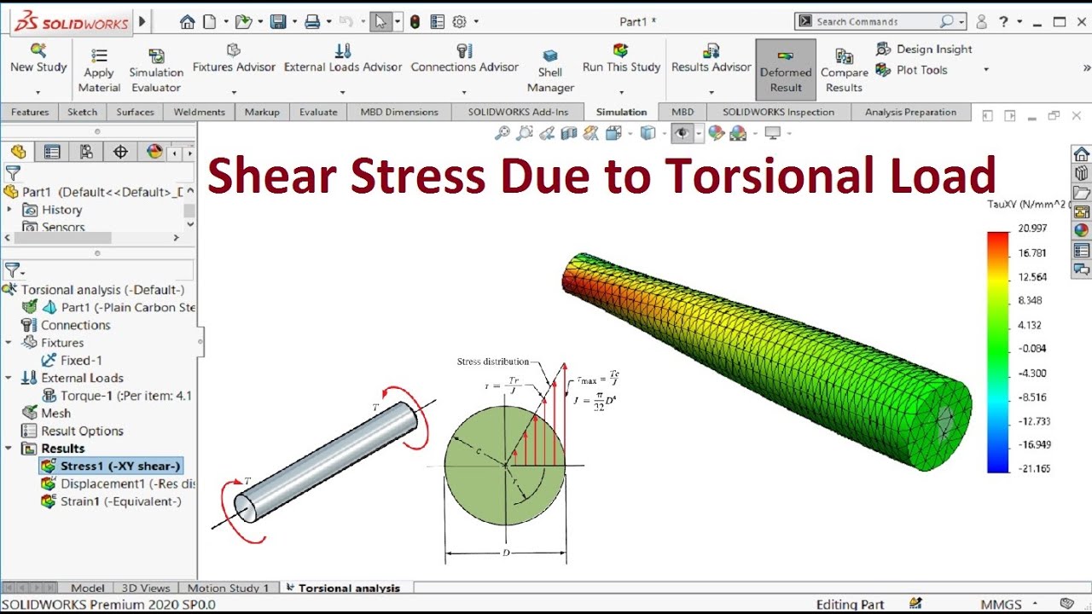
Task: Expand the Run This Study dropdown arrow
Action: (x=621, y=92)
